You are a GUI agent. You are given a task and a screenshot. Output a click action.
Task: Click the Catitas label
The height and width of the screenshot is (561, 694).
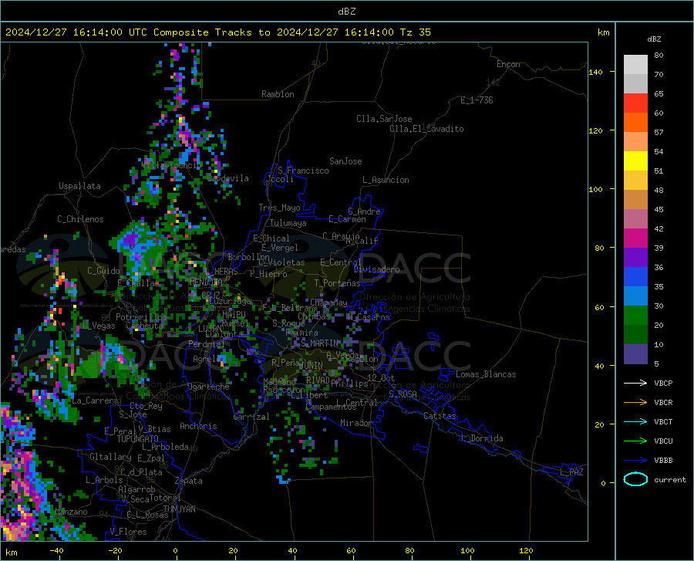[440, 416]
